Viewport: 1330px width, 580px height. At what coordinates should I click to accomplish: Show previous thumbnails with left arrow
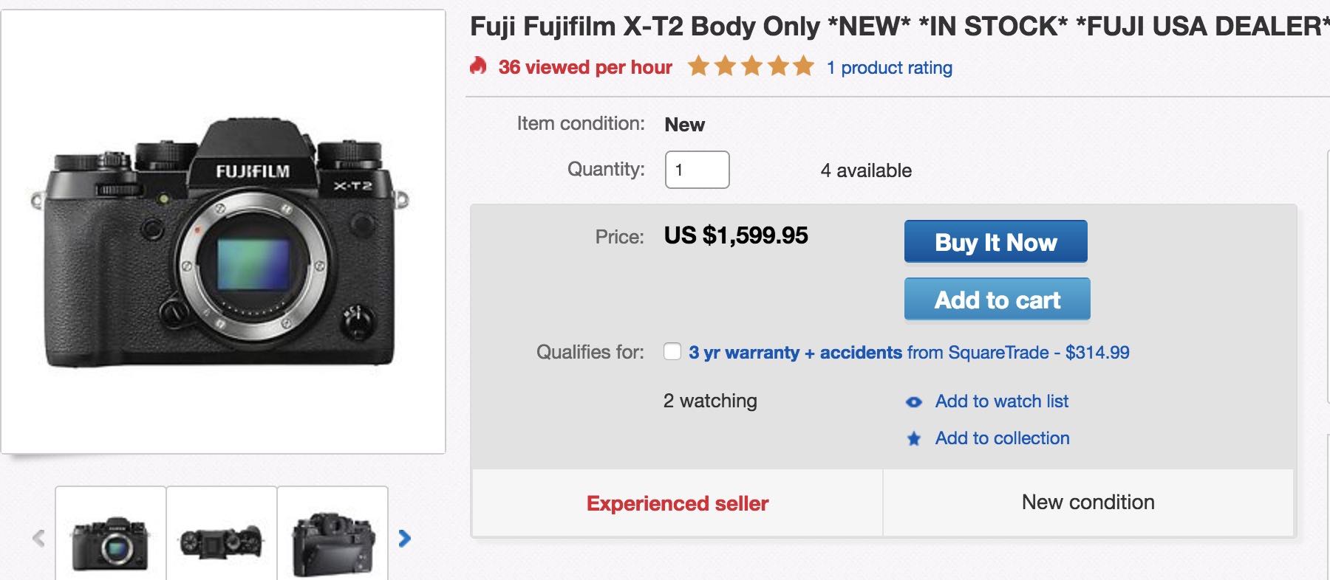pos(38,539)
